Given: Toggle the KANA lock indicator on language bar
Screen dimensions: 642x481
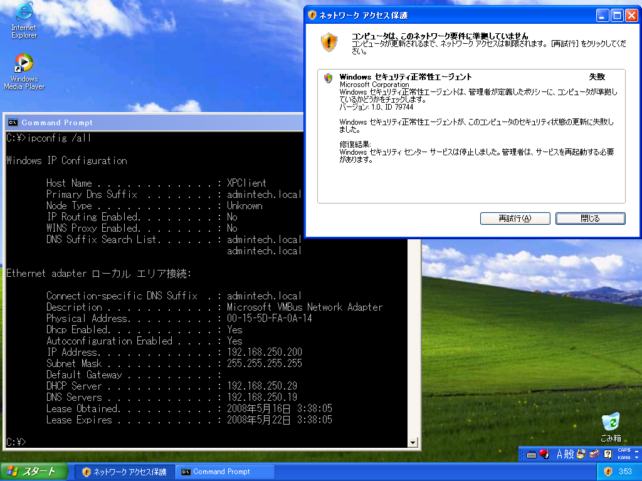Looking at the screenshot, I should pos(624,458).
